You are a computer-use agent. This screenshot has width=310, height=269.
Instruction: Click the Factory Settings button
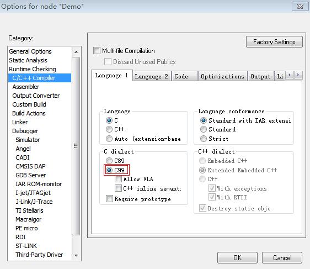pyautogui.click(x=274, y=42)
